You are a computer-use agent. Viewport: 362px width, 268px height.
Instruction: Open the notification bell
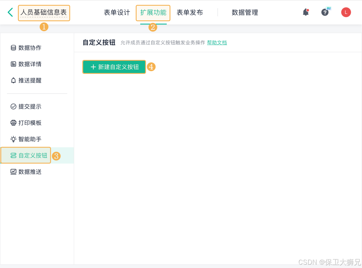pos(306,12)
